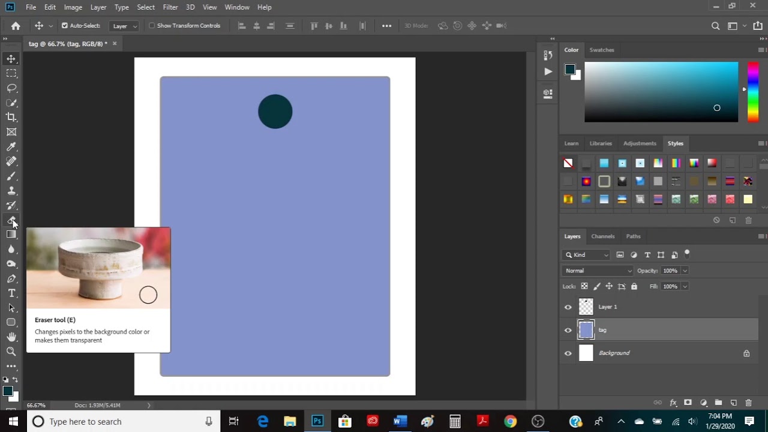
Task: Hide the Background layer visibility eye
Action: click(x=568, y=353)
